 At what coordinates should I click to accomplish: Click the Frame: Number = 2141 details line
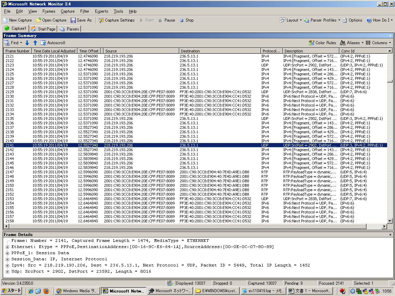(110, 241)
